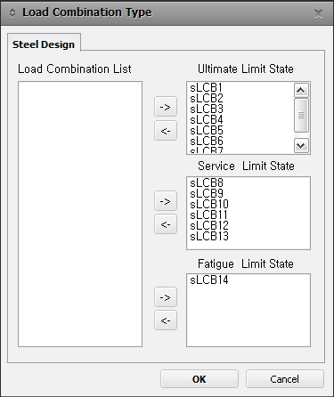
Task: Select sLCB14 in Fatigue Limit State
Action: tap(209, 280)
